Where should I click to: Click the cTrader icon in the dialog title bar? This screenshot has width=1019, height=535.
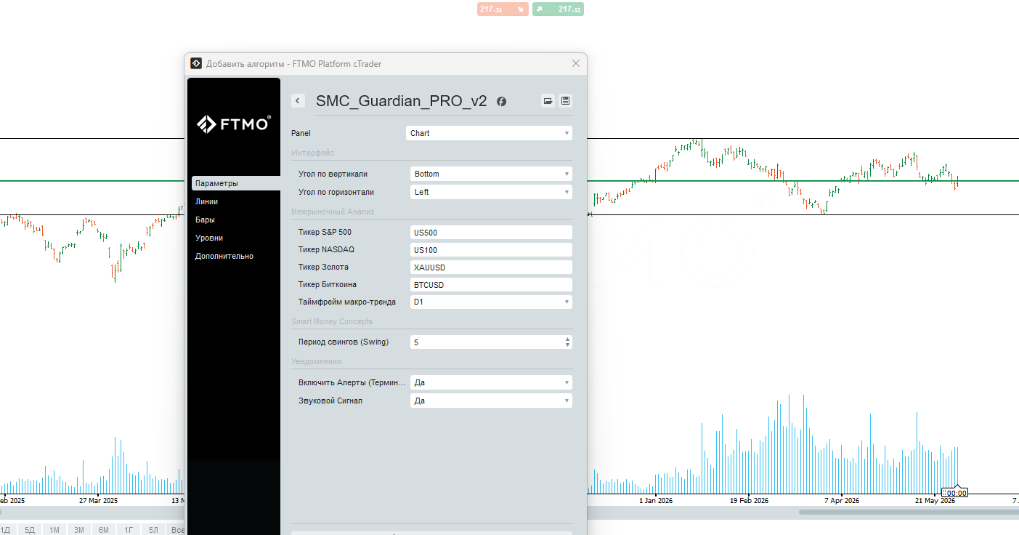click(x=196, y=64)
